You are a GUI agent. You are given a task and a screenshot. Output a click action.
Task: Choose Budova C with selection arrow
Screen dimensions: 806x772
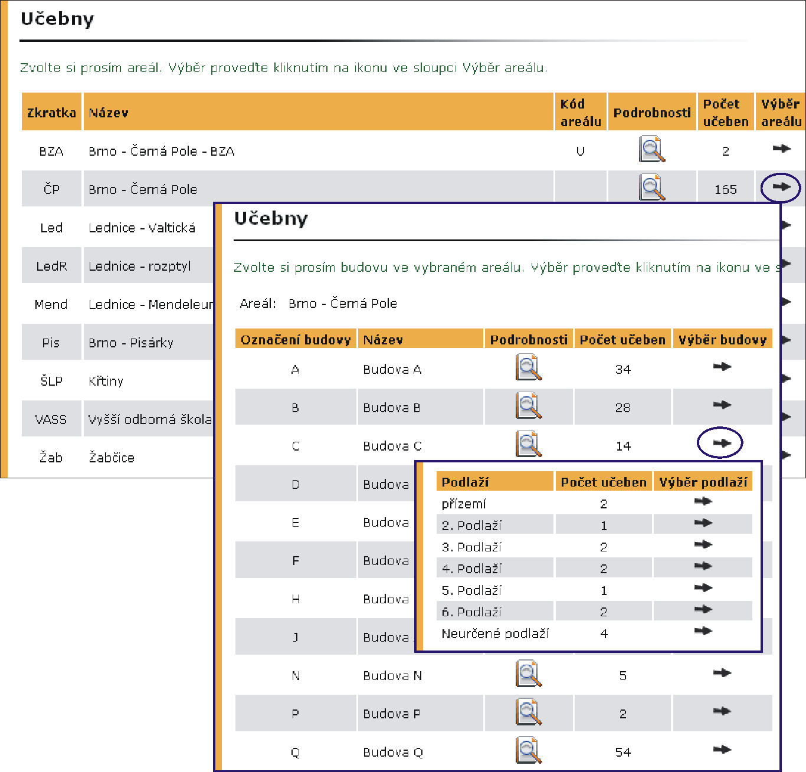[x=722, y=444]
